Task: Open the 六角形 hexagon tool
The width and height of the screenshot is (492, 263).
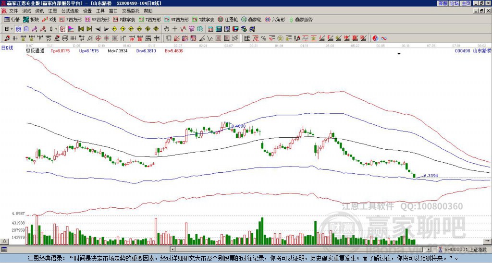Action: point(275,19)
